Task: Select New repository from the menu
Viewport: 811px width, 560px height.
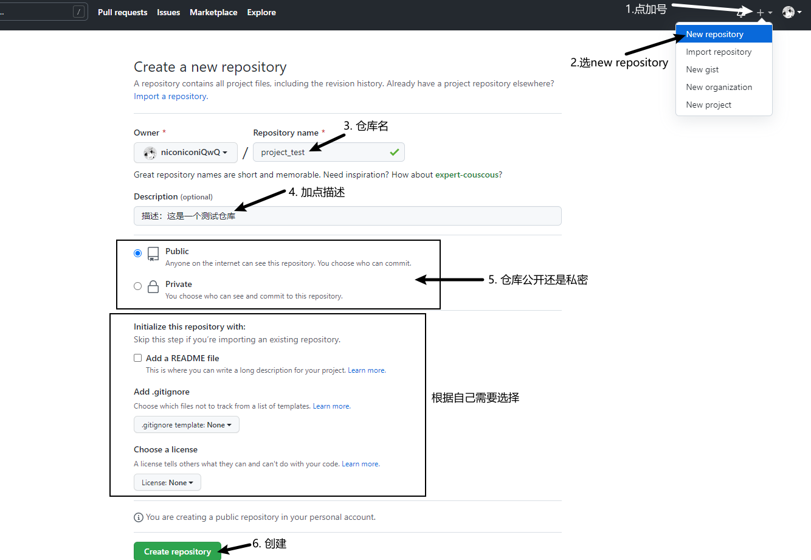Action: (x=724, y=34)
